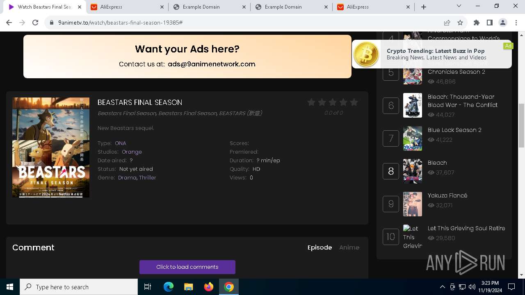Open the ONA type link
525x295 pixels.
[x=120, y=143]
